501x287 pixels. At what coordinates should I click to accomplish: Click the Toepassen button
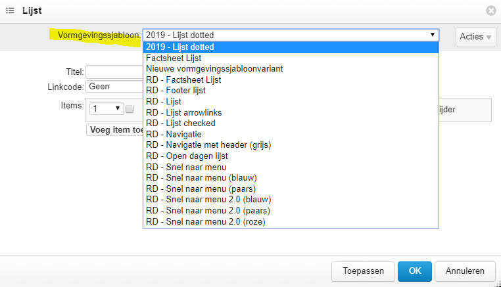364,271
